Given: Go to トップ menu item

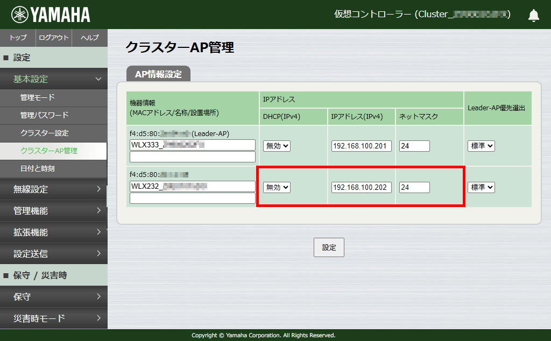Looking at the screenshot, I should click(18, 38).
